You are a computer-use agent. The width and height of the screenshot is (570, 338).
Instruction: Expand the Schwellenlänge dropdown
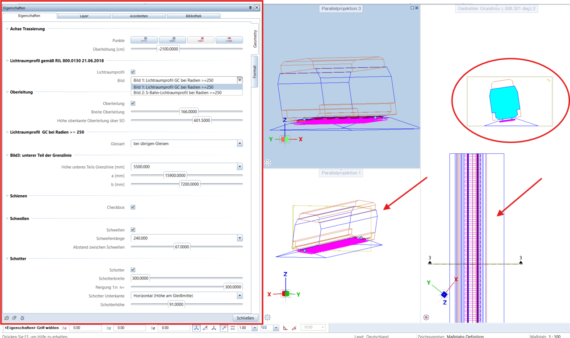[x=239, y=238]
